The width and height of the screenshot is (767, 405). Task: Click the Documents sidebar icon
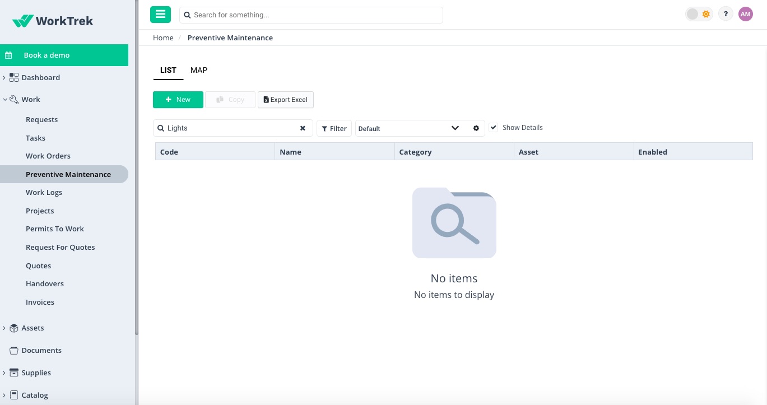(14, 351)
